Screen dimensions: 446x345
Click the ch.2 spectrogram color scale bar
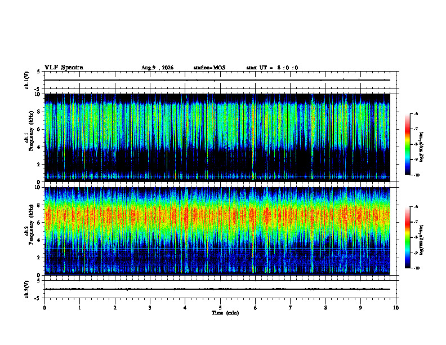pyautogui.click(x=407, y=237)
